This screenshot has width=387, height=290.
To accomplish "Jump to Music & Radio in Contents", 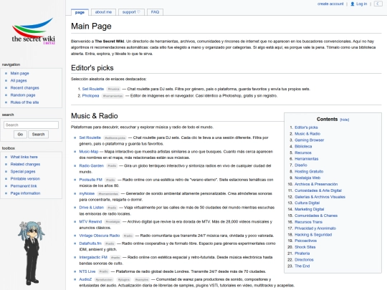I will pyautogui.click(x=307, y=134).
